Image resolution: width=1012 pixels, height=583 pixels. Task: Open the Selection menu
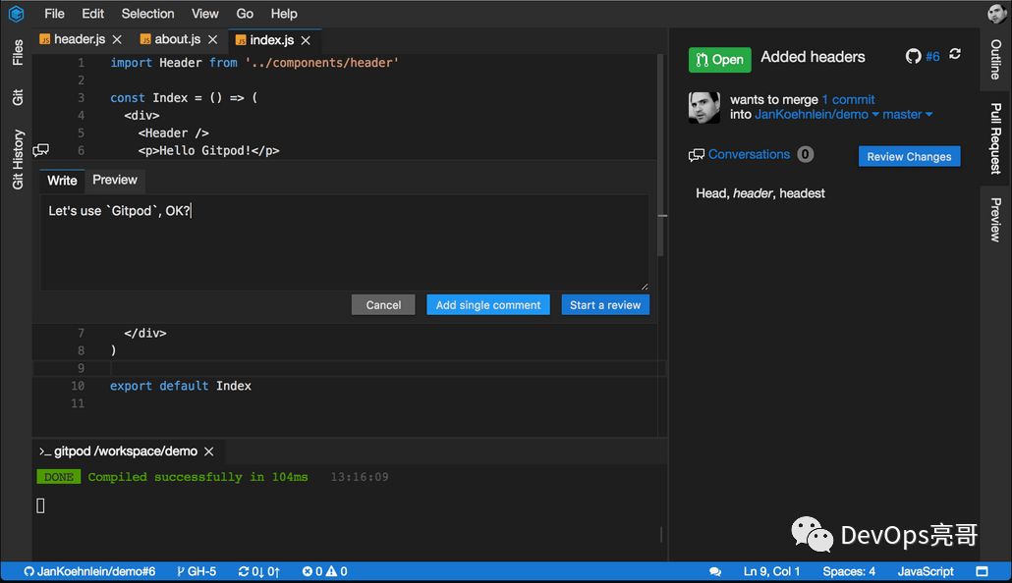click(147, 14)
